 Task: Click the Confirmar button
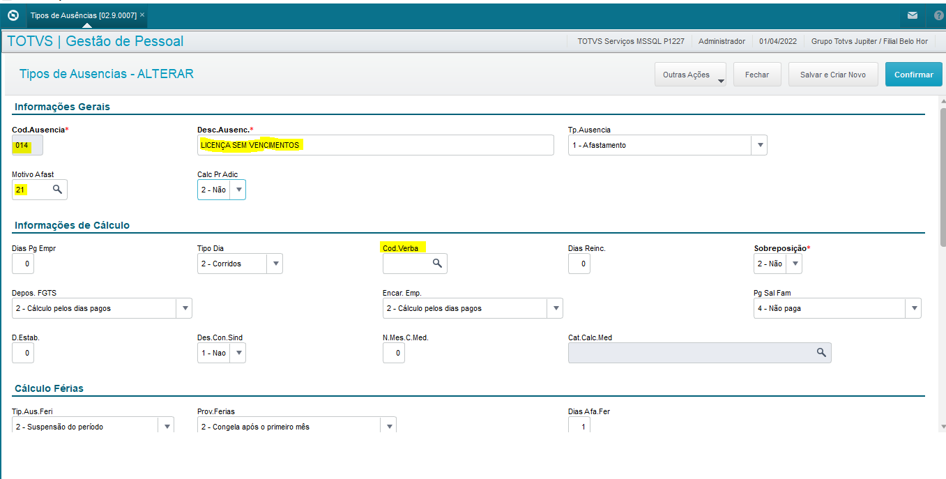(x=914, y=75)
